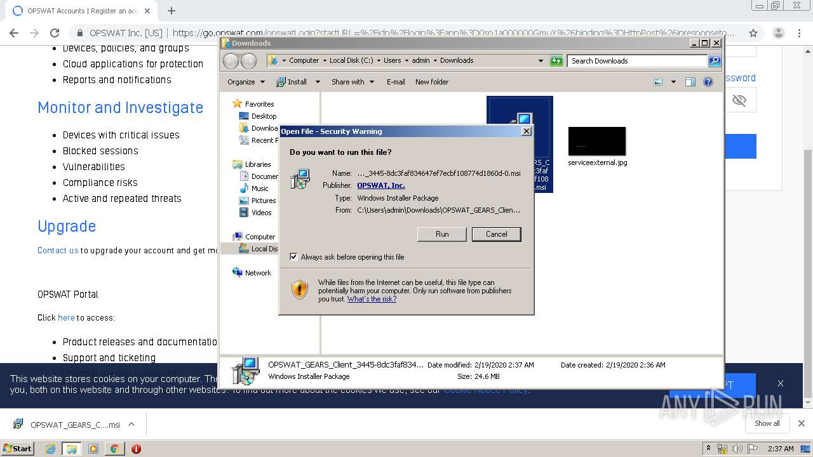Click the Explorer Back navigation arrow
This screenshot has height=457, width=813.
(x=231, y=61)
